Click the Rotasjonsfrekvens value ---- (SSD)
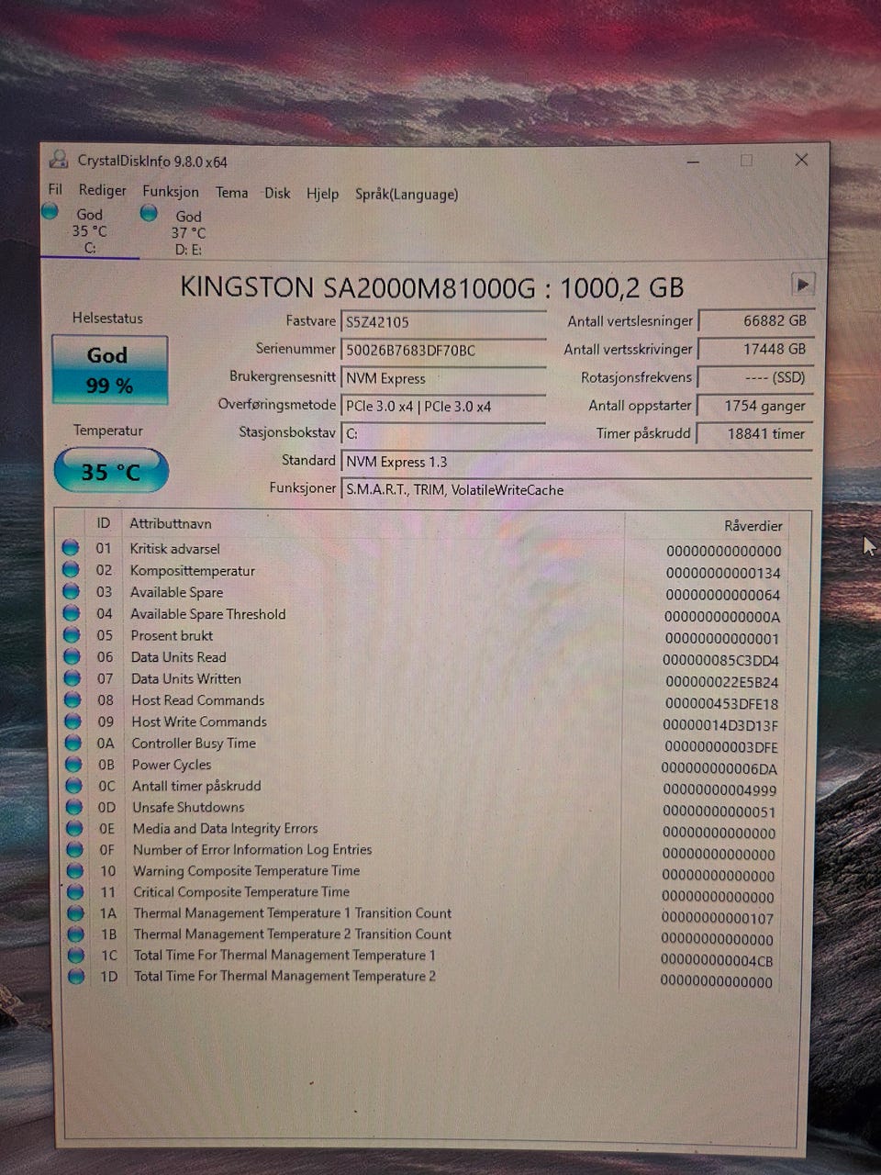 (755, 377)
